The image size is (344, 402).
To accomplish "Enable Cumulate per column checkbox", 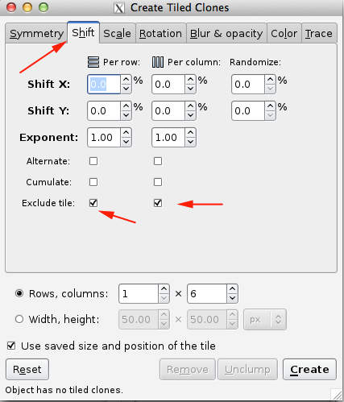I will pos(158,182).
